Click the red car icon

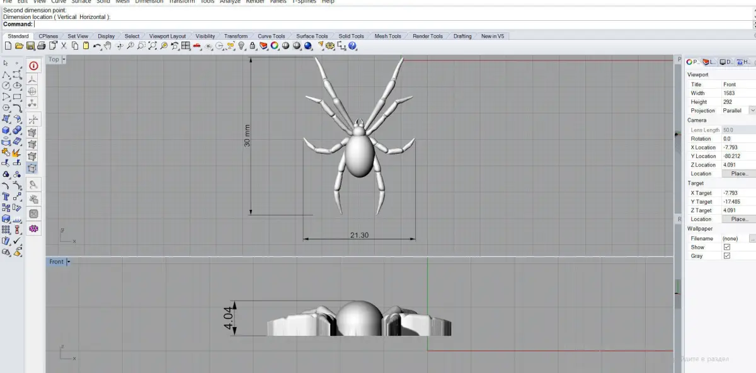(197, 46)
